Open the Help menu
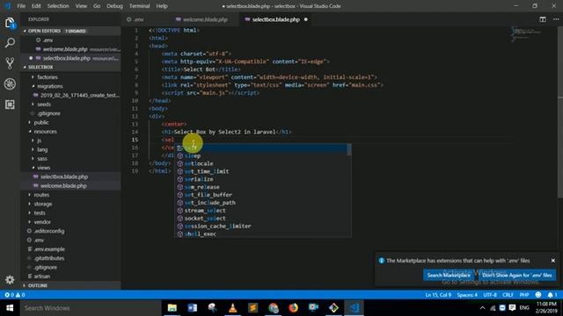563x316 pixels. point(162,6)
